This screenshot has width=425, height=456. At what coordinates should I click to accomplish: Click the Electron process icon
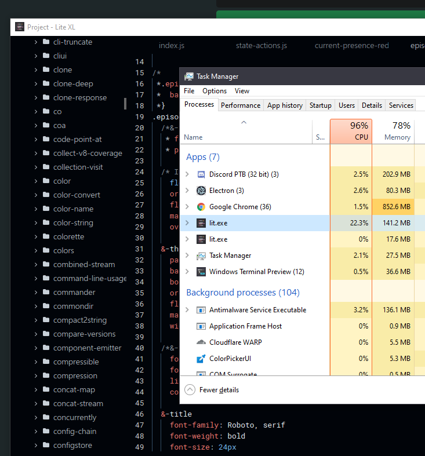[201, 191]
